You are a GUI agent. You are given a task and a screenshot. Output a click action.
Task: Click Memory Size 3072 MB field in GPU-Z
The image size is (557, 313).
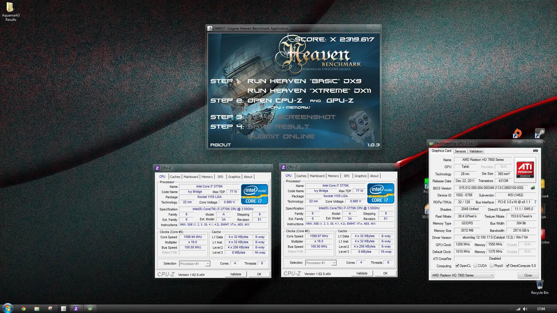coord(467,230)
